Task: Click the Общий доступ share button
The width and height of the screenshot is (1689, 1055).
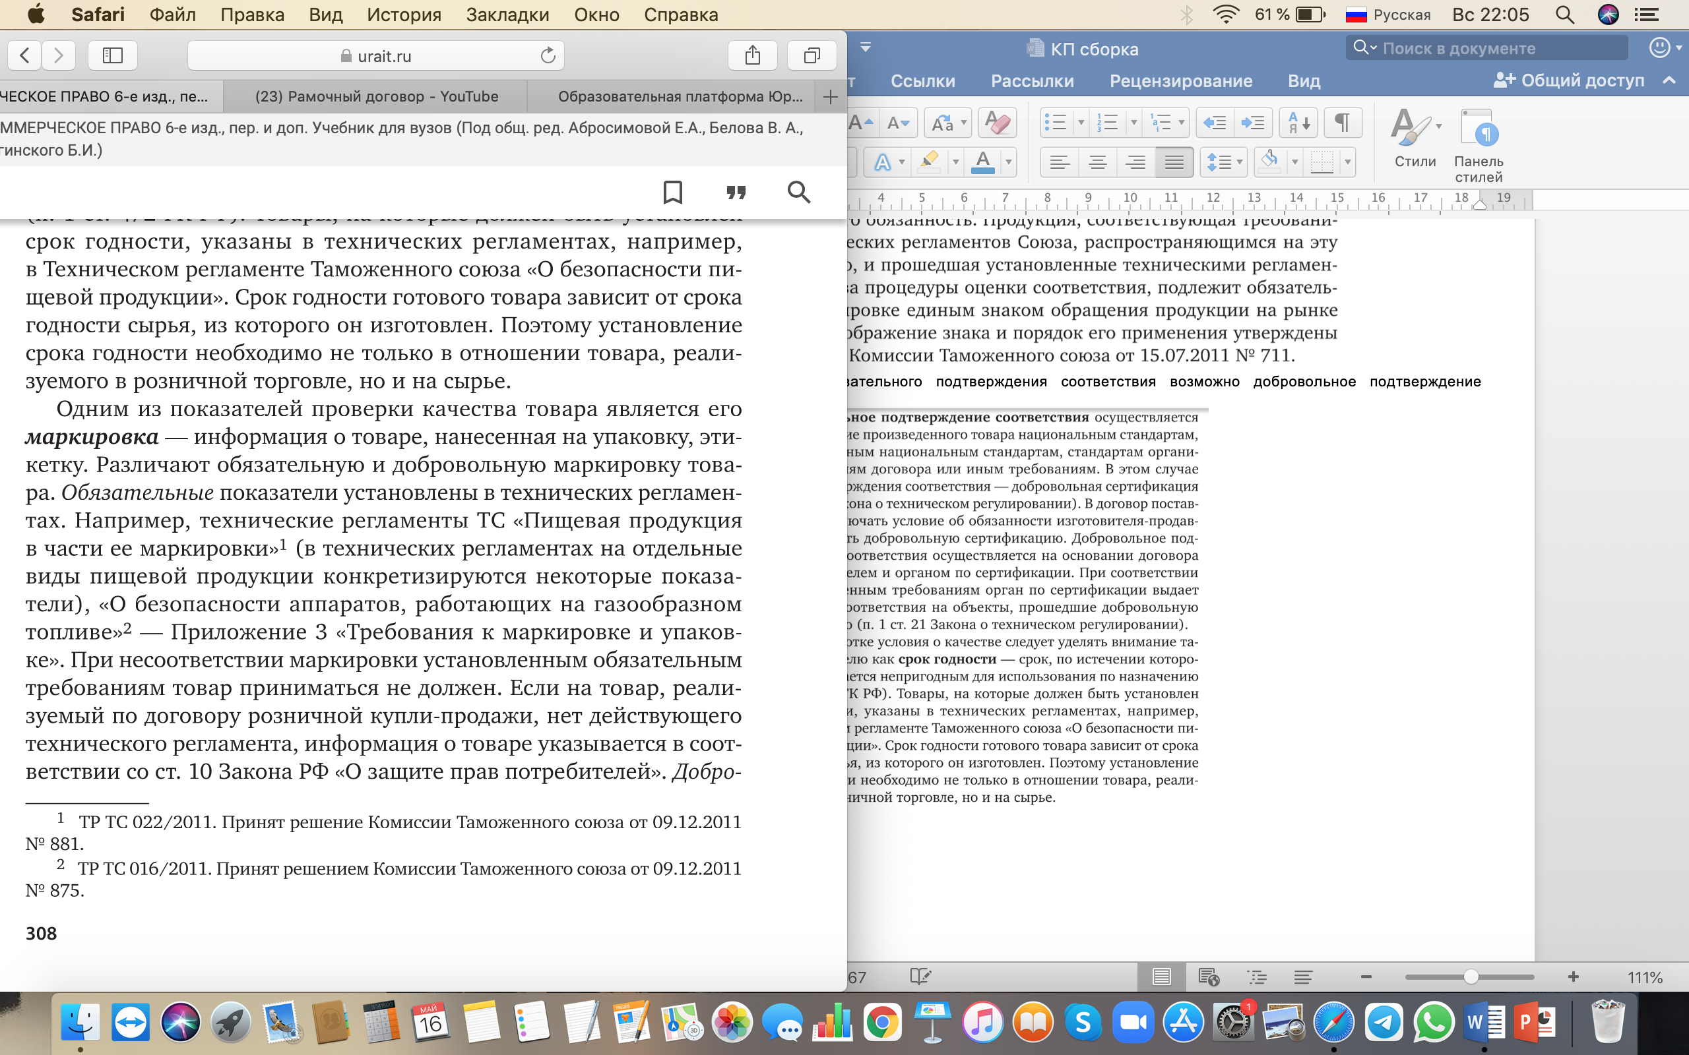Action: (x=1569, y=80)
